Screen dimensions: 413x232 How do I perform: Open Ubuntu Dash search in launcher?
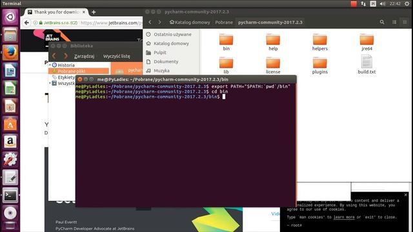[x=10, y=17]
